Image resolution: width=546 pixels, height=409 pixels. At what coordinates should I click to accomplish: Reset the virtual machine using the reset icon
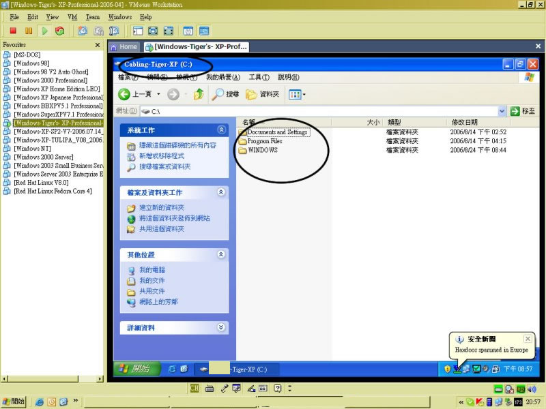pos(60,31)
